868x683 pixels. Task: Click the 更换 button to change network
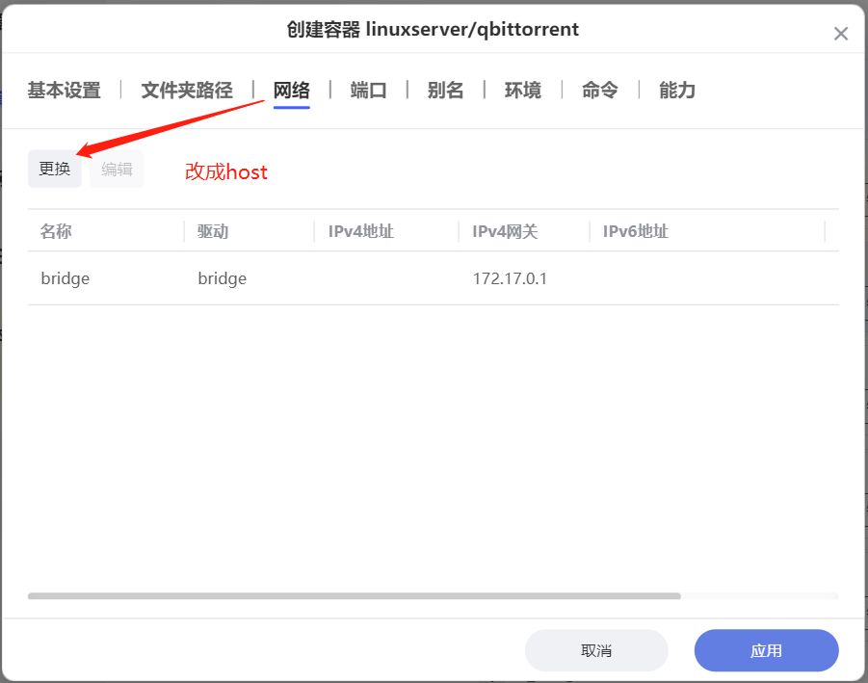(55, 169)
